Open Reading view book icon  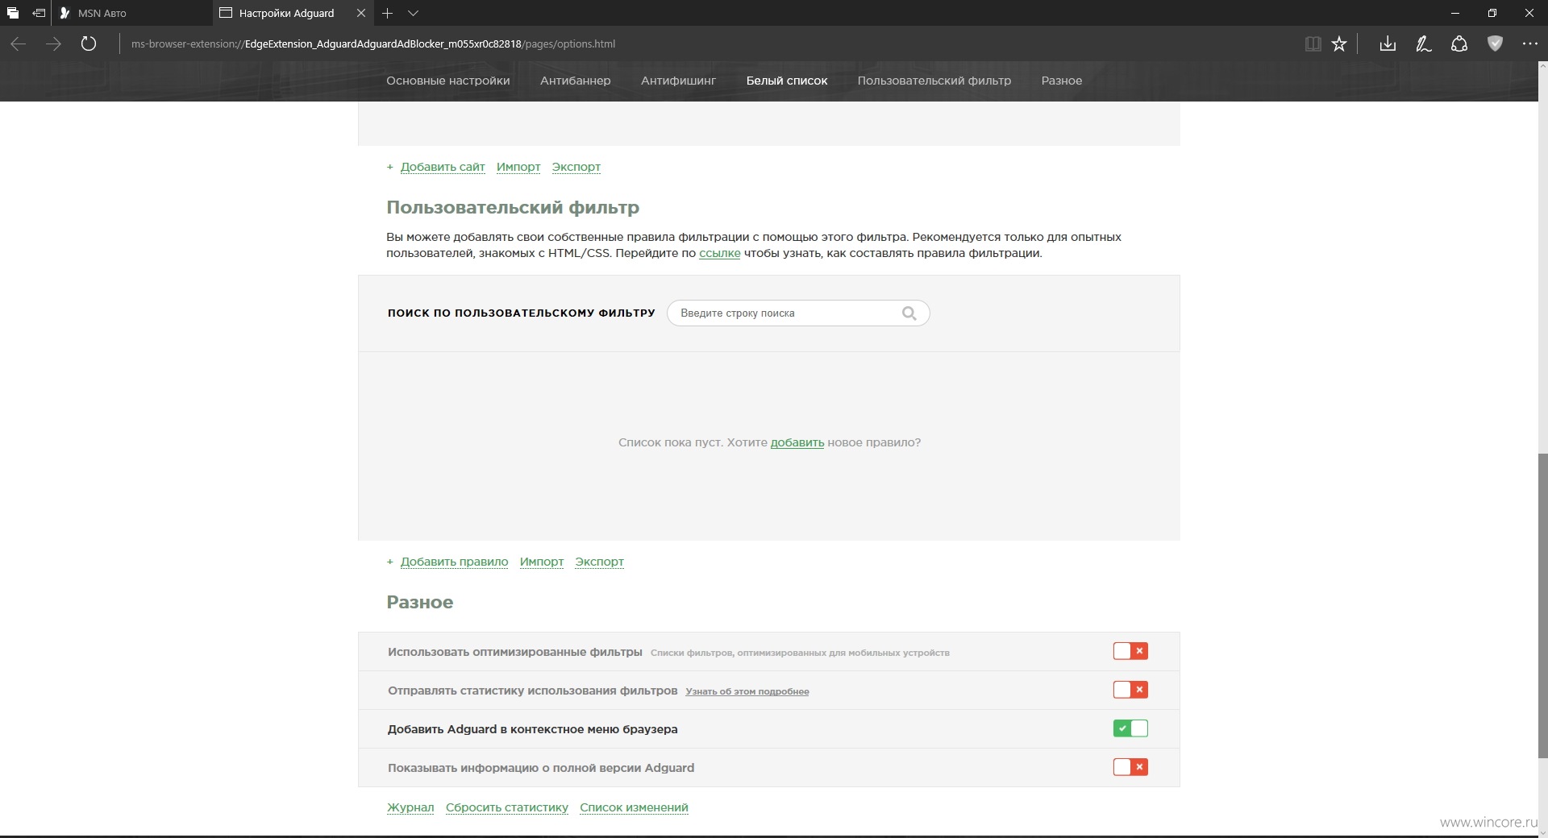tap(1313, 44)
